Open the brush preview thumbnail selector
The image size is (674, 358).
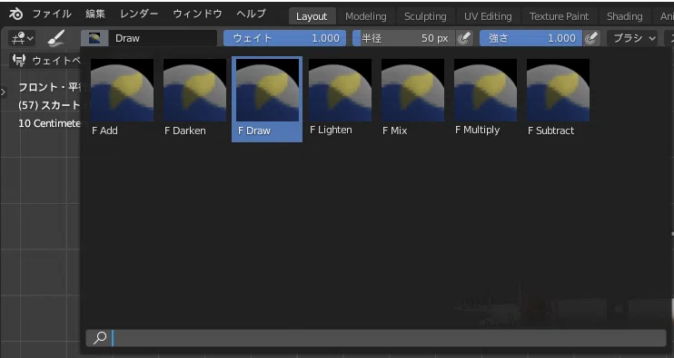pyautogui.click(x=94, y=39)
